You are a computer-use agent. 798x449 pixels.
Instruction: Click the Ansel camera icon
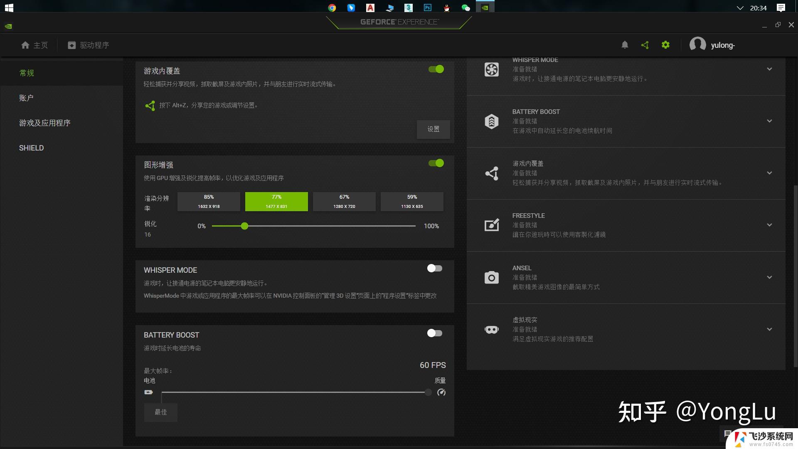point(492,277)
